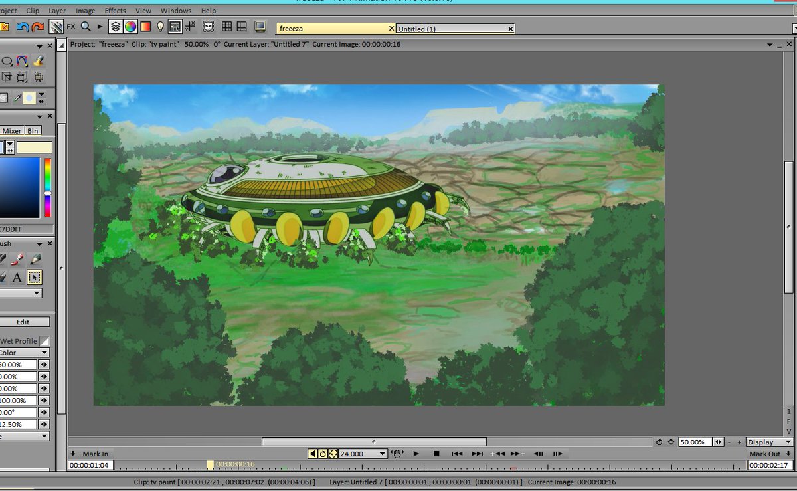Screen dimensions: 797x491
Task: Fit view to screen crosshair icon
Action: coord(671,442)
